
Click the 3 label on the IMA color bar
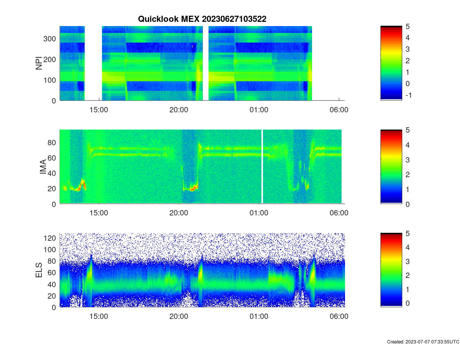pyautogui.click(x=408, y=159)
